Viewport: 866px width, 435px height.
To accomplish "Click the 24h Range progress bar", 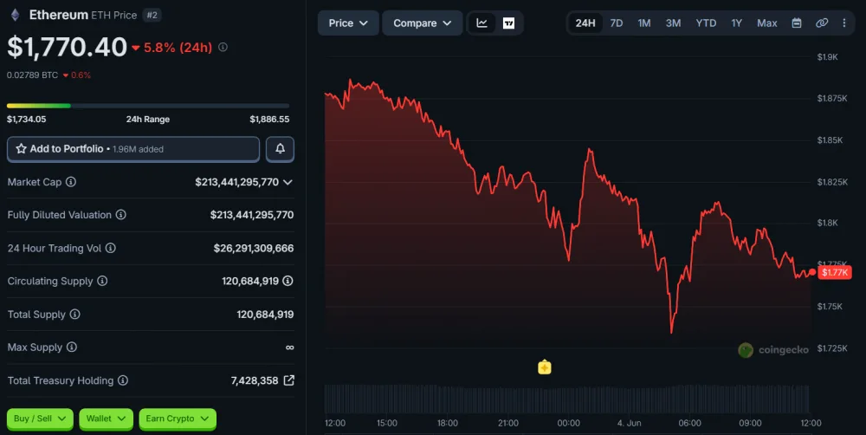I will click(148, 106).
